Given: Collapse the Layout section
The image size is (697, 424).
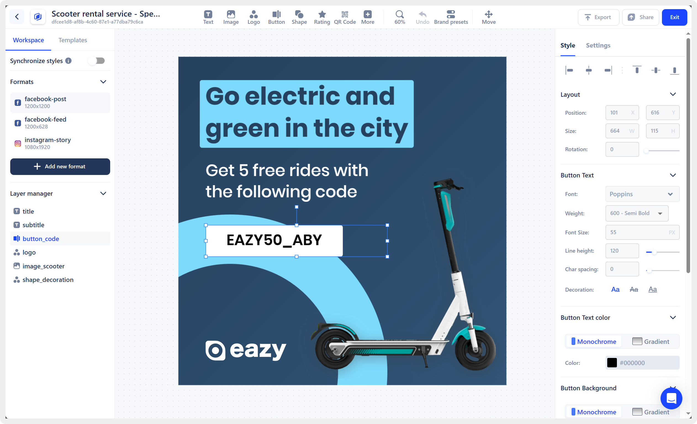Looking at the screenshot, I should [673, 94].
